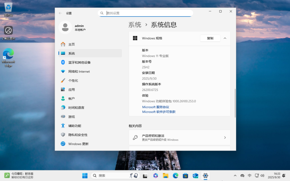Image resolution: width=290 pixels, height=181 pixels.
Task: Open Bluetooth and other devices settings
Action: coord(79,62)
